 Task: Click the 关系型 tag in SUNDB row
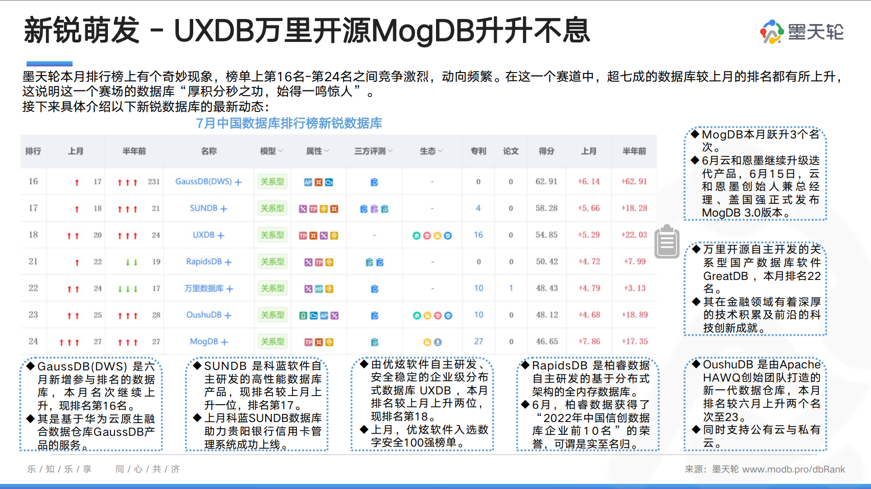point(272,208)
